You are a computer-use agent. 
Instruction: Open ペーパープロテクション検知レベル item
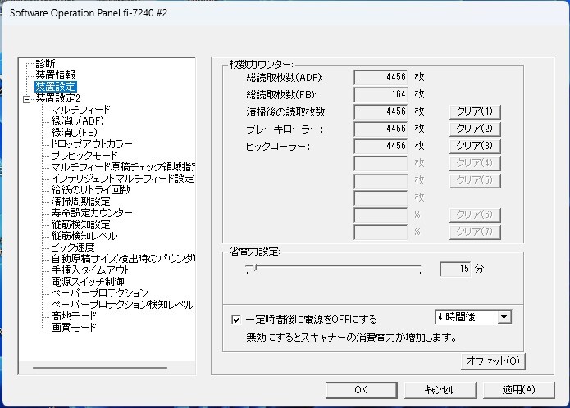click(x=122, y=305)
